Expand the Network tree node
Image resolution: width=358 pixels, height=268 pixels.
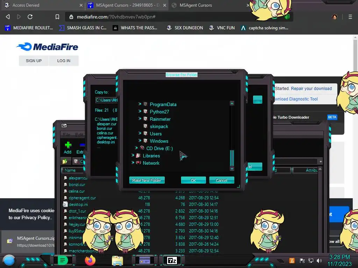pyautogui.click(x=133, y=163)
